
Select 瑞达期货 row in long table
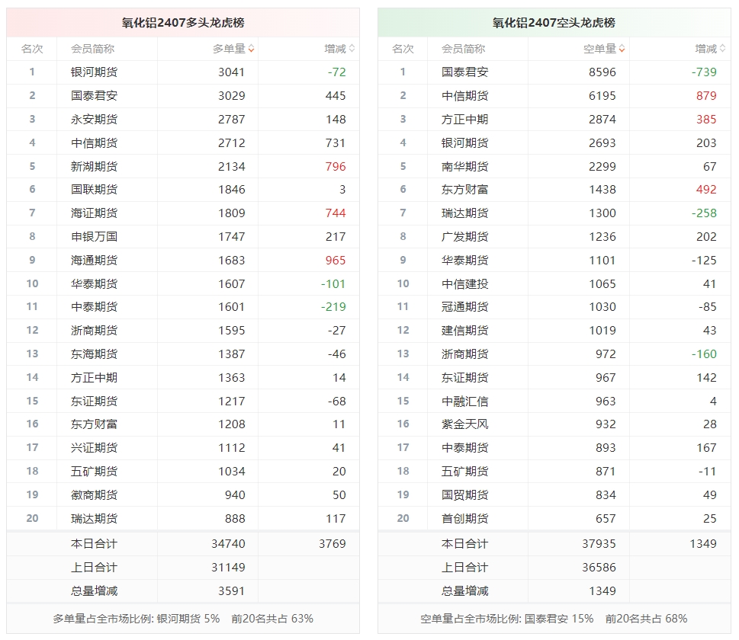point(183,519)
